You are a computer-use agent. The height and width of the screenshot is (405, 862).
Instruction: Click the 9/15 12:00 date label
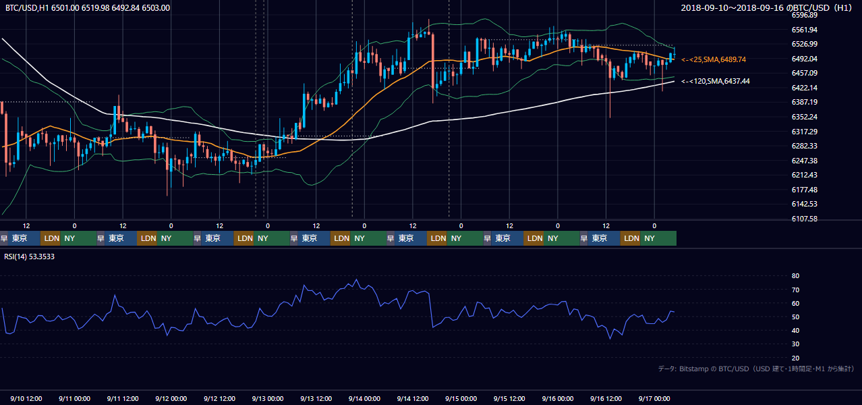[510, 398]
